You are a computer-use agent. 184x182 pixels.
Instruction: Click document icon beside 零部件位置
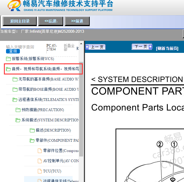[x=40, y=151]
